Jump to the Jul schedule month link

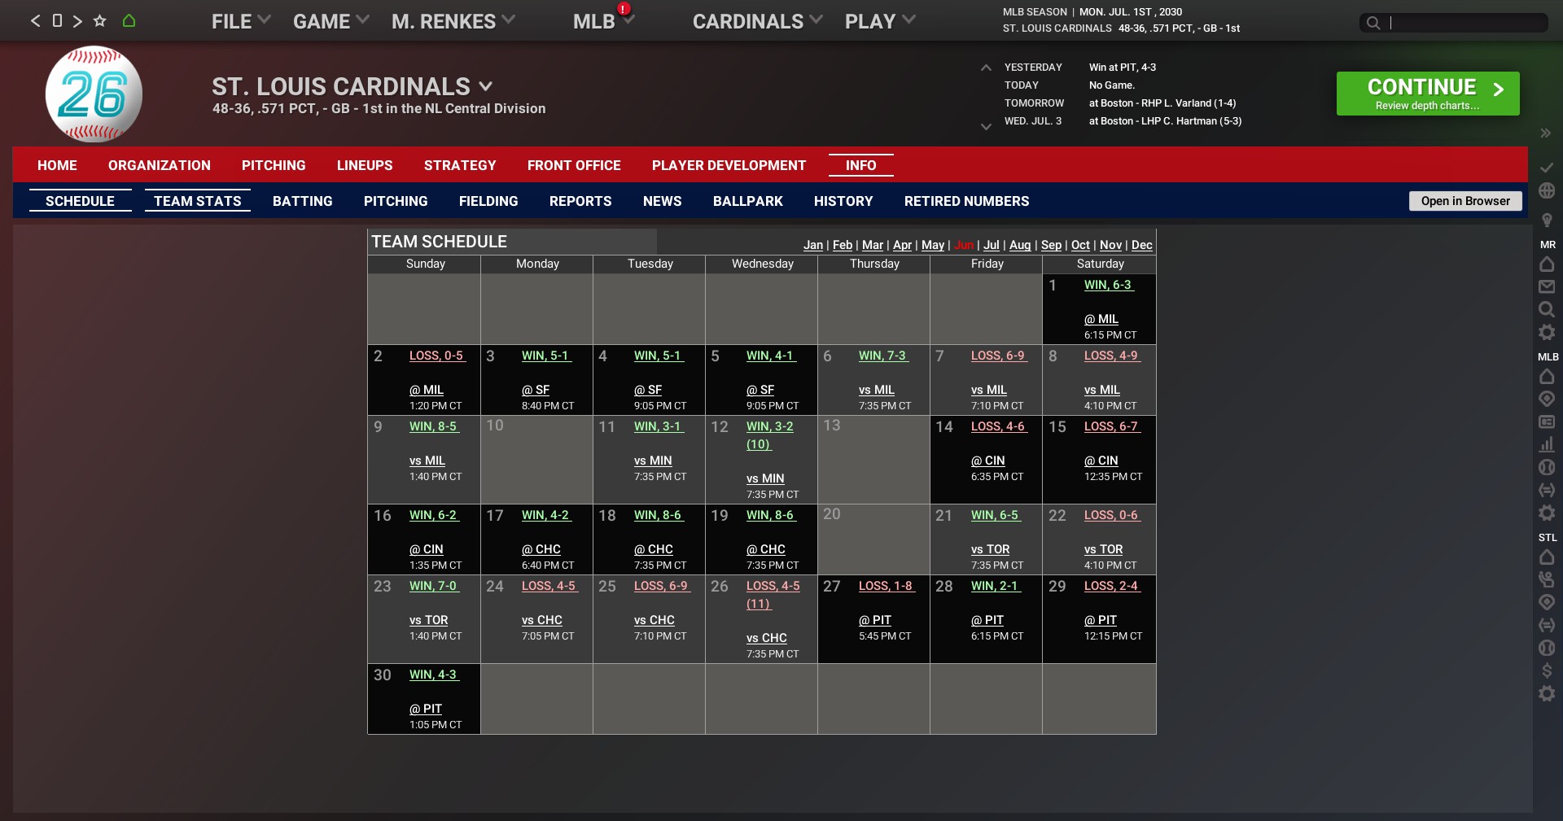(x=992, y=245)
